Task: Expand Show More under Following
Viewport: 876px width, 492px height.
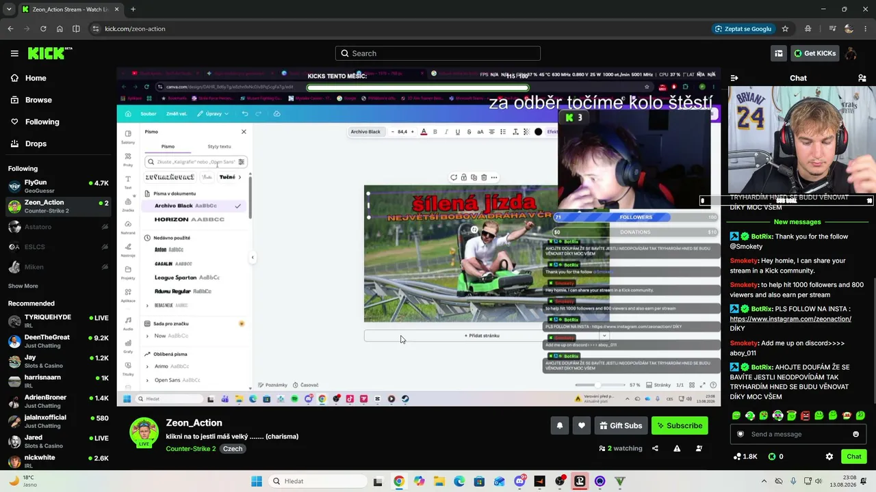Action: tap(23, 286)
